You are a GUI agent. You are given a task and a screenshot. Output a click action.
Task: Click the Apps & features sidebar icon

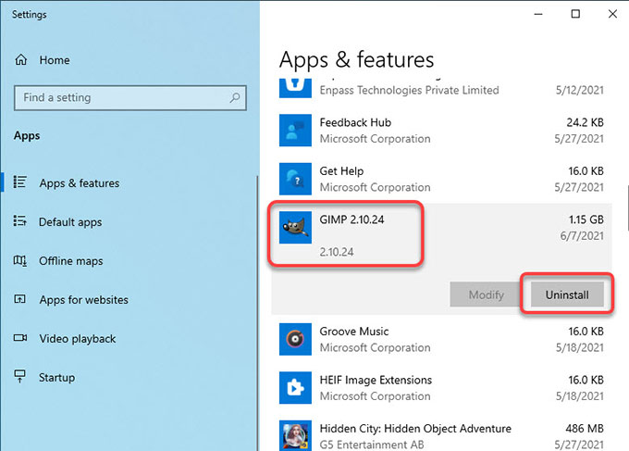[20, 182]
